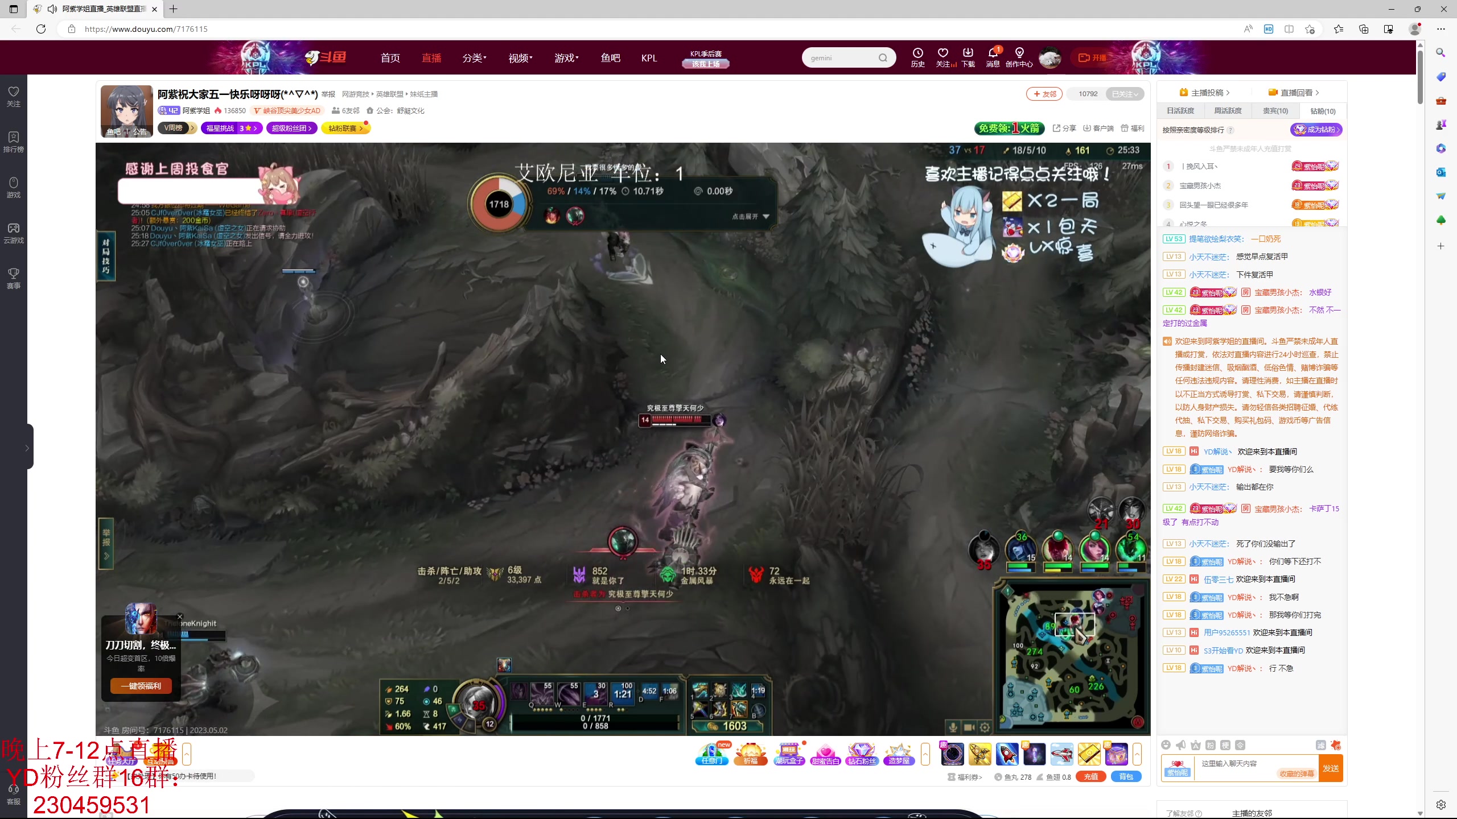The image size is (1457, 819).
Task: Send the airplane gift
Action: [x=1061, y=754]
